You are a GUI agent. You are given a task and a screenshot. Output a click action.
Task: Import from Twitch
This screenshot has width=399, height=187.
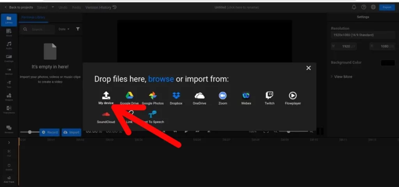(x=270, y=98)
